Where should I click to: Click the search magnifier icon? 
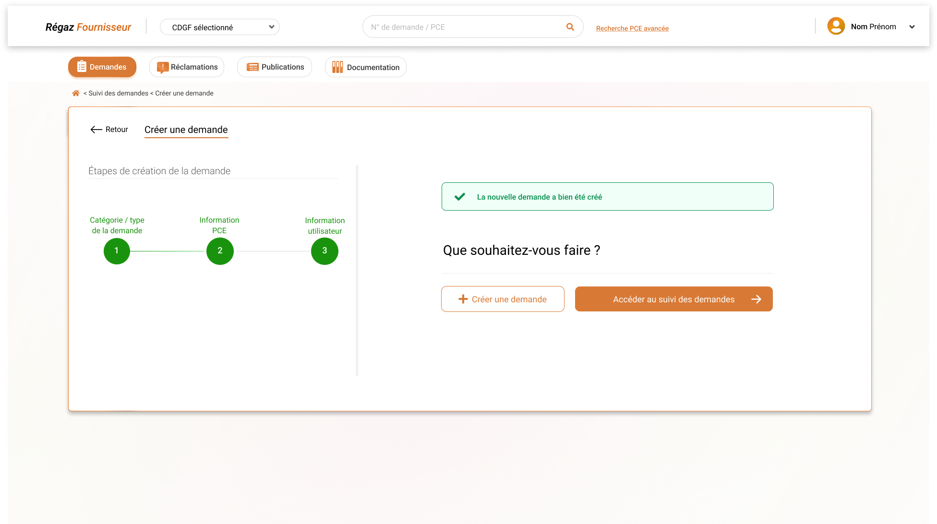(x=570, y=27)
